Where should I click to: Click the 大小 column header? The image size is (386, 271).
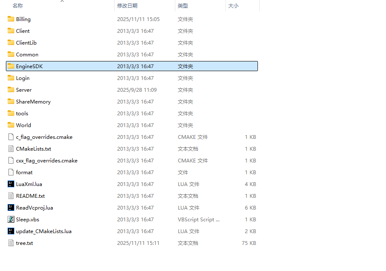click(233, 6)
